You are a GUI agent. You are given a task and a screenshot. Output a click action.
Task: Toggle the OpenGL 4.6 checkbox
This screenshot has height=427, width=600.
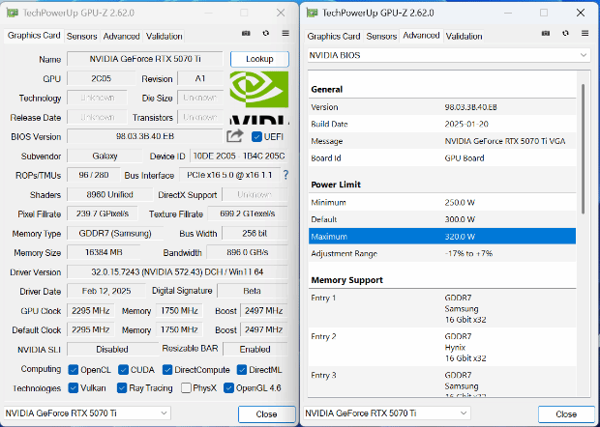[228, 388]
